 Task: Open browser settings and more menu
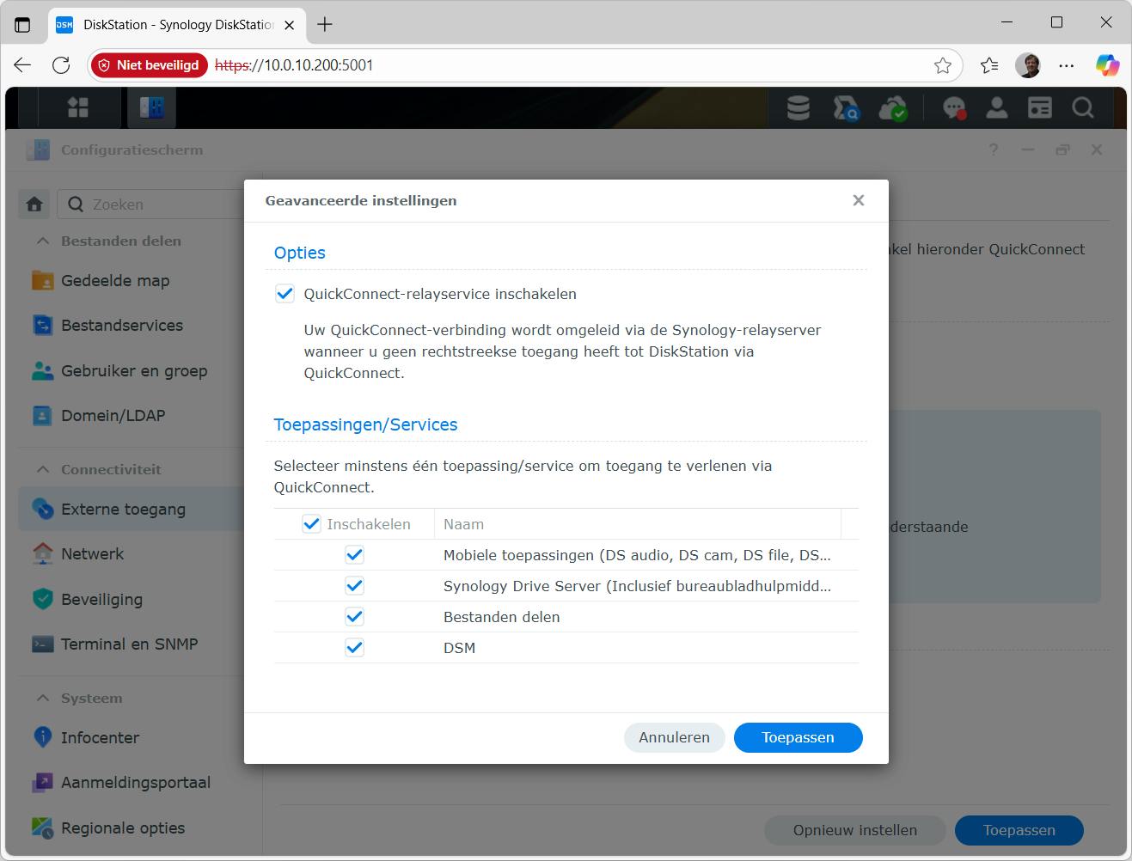coord(1067,65)
